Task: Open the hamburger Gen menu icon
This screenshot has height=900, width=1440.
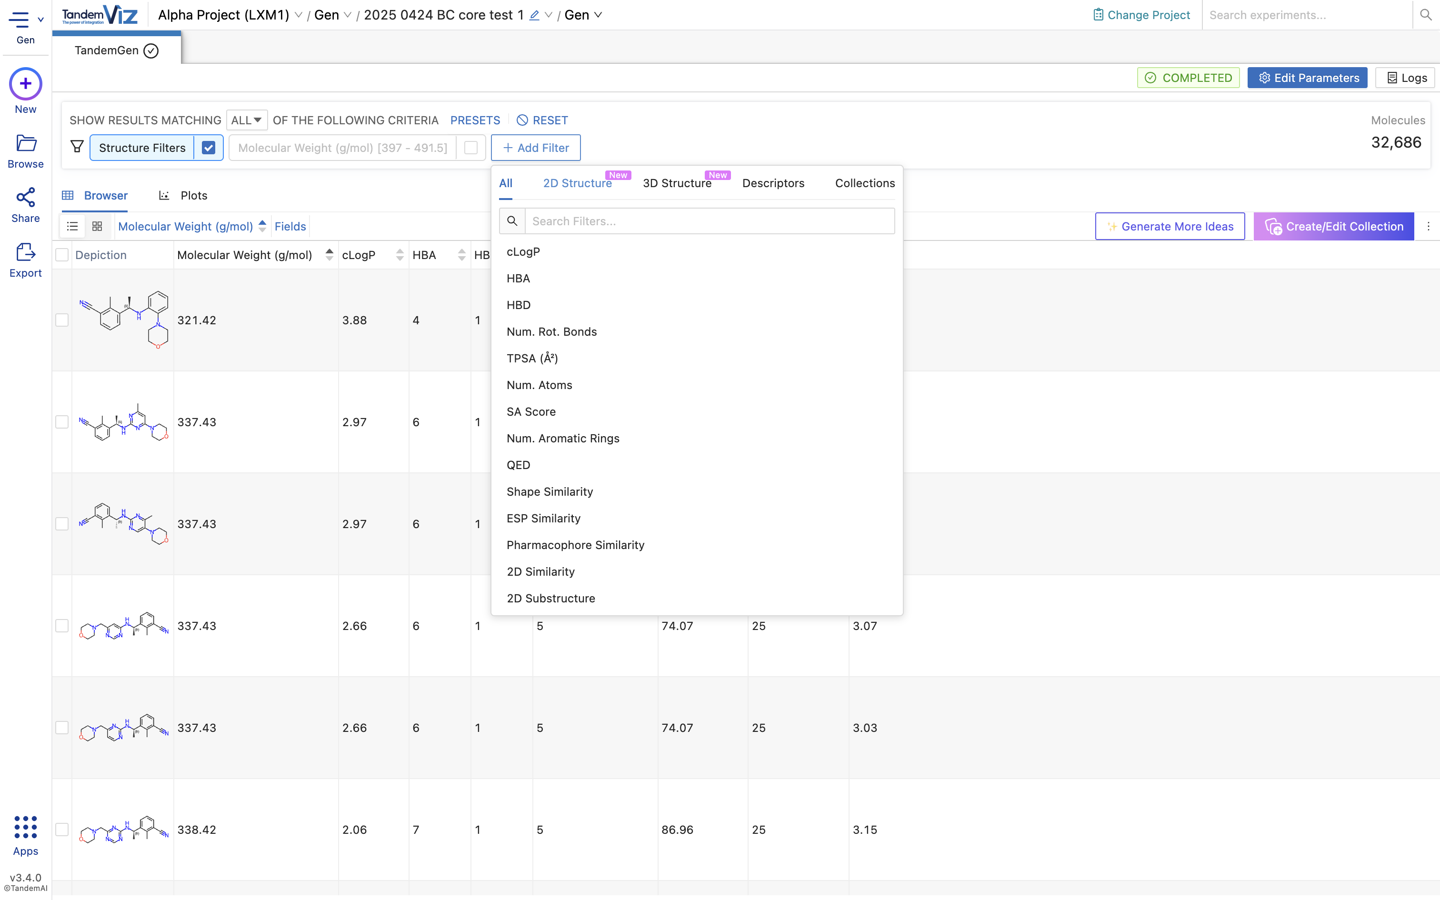Action: click(19, 20)
